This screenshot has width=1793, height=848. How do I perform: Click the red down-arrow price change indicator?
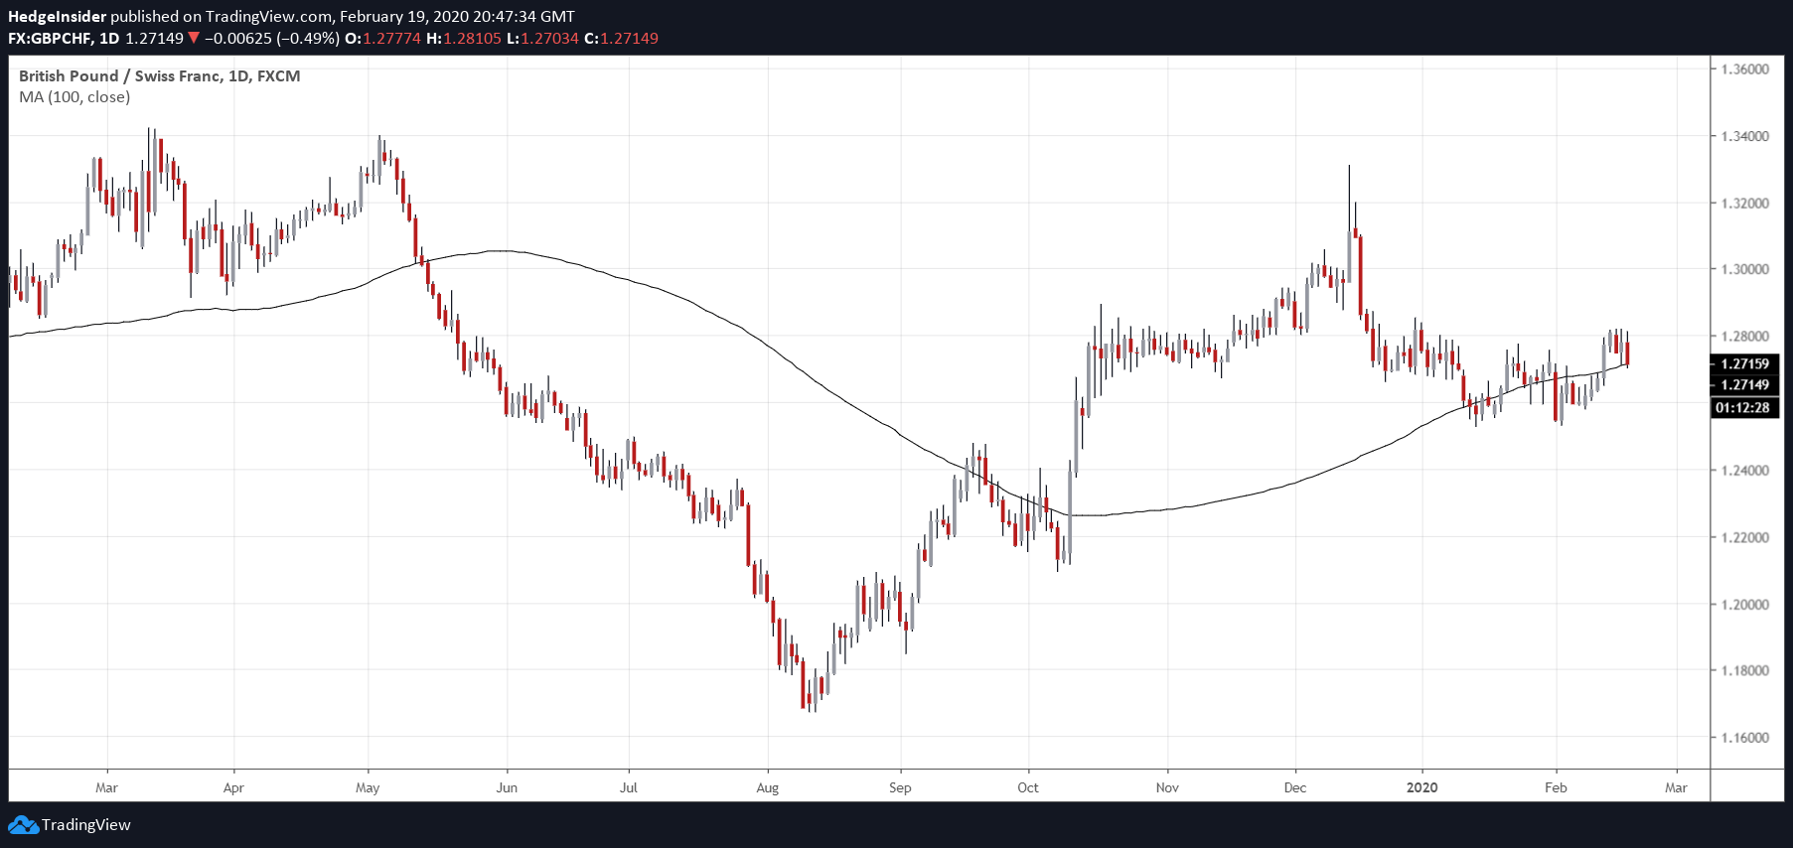click(x=194, y=38)
